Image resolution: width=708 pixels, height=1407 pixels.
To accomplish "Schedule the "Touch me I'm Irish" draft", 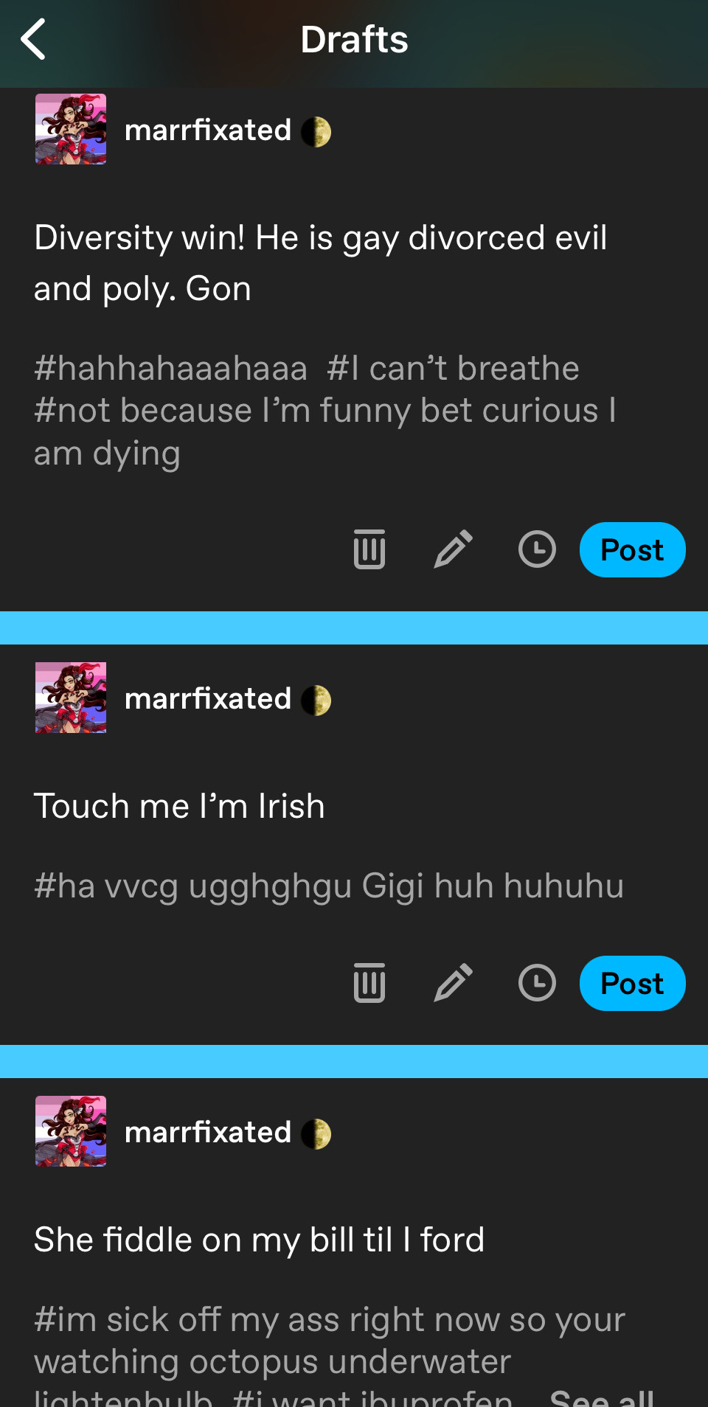I will 537,983.
